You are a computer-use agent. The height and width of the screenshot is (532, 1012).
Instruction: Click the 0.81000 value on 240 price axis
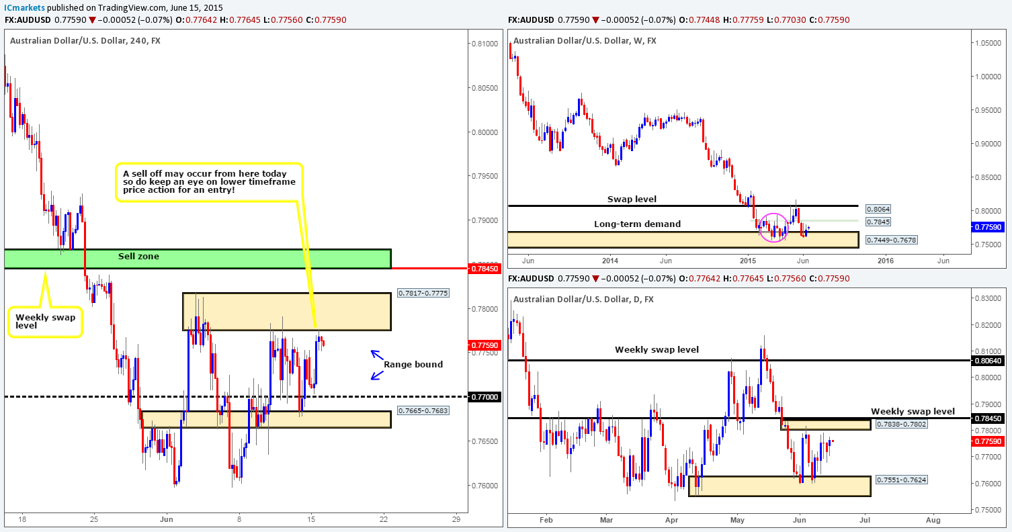click(x=486, y=44)
